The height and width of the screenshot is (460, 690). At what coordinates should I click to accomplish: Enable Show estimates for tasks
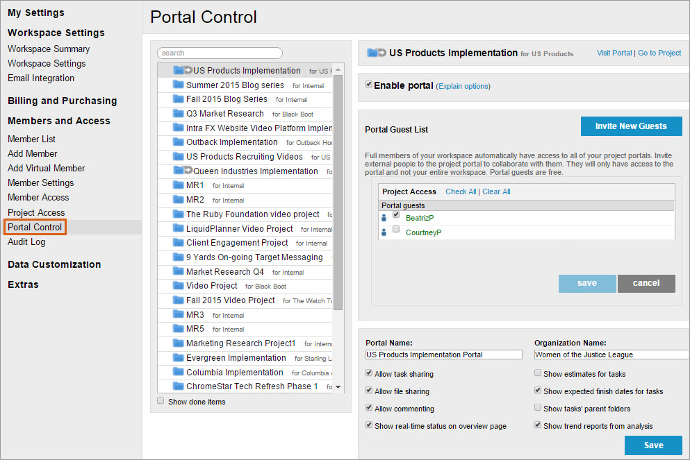(538, 373)
